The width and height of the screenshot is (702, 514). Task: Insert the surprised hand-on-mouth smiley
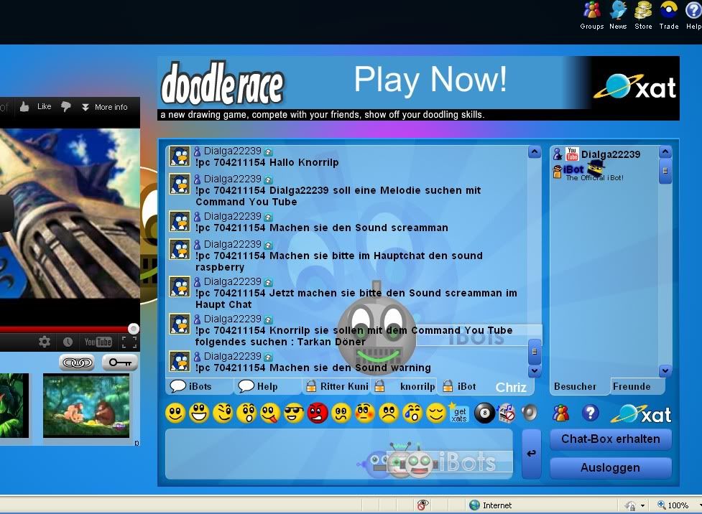pos(246,413)
